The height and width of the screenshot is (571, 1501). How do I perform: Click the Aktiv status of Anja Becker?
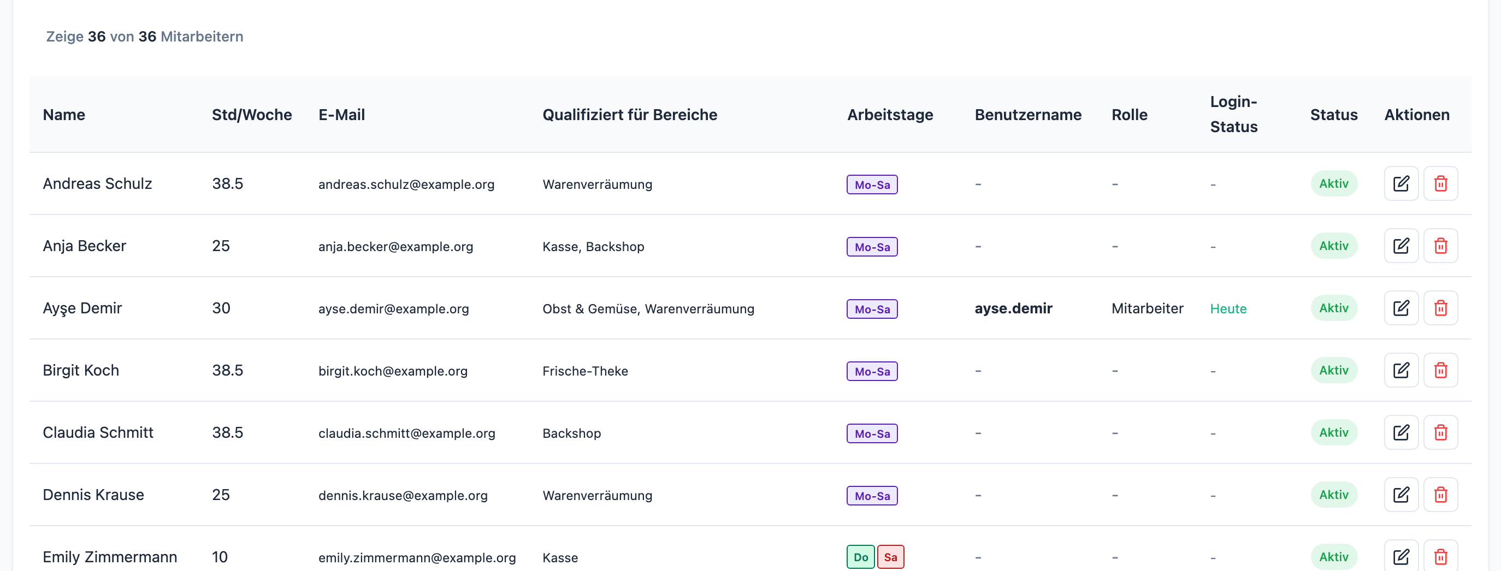pyautogui.click(x=1334, y=246)
